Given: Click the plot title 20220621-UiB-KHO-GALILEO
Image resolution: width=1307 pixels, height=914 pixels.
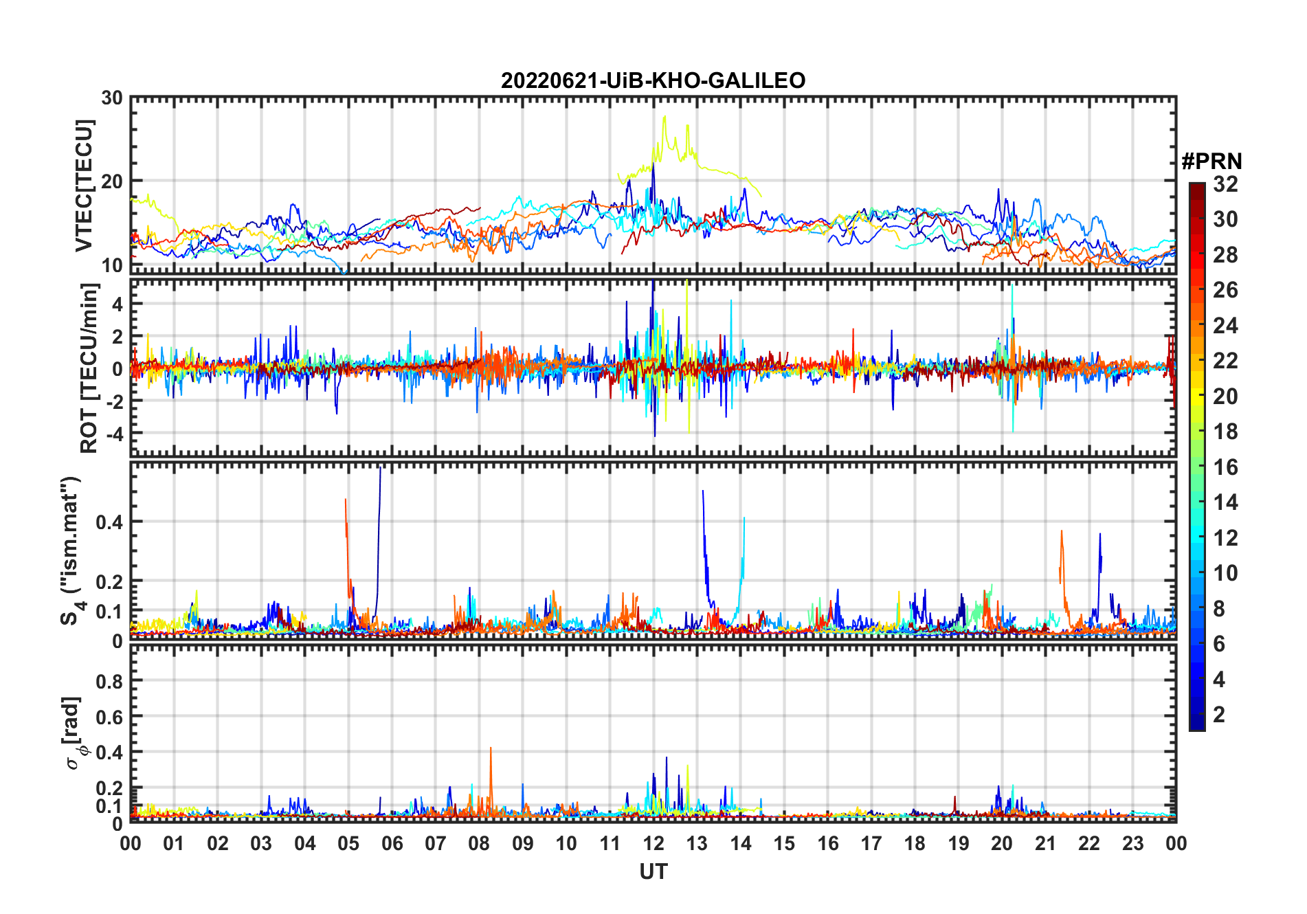Looking at the screenshot, I should pos(653,81).
